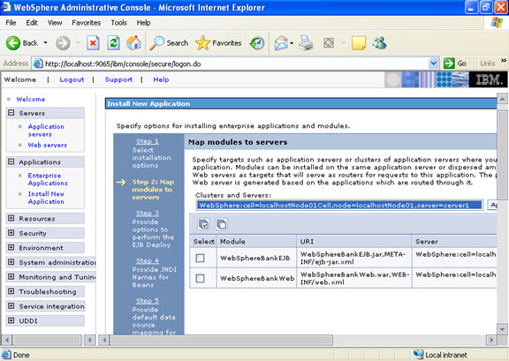Click the green Go arrow button
The width and height of the screenshot is (509, 361).
point(449,64)
